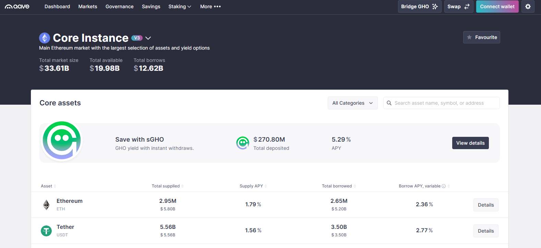Expand the Core Instance market selector chevron
Screen dimensions: 541x248
148,38
